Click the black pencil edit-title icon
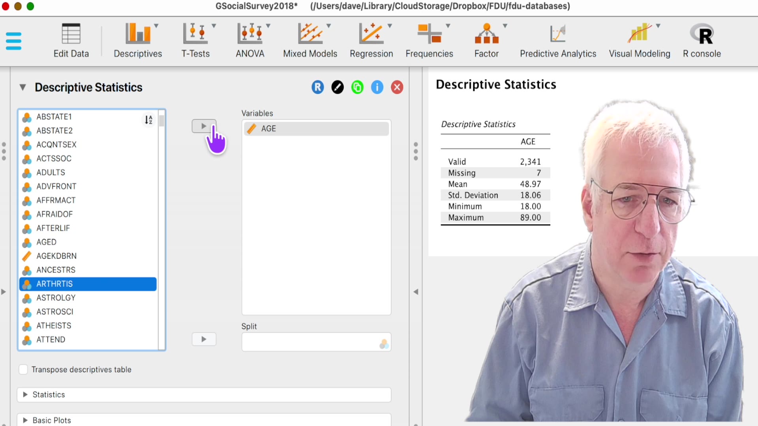The image size is (758, 426). coord(337,87)
